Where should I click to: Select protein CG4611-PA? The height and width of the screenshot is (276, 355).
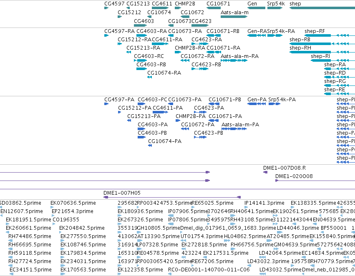click(x=160, y=113)
